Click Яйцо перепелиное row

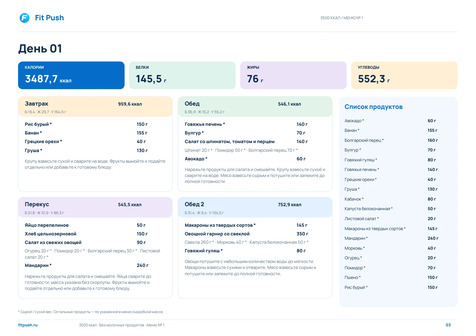86,225
